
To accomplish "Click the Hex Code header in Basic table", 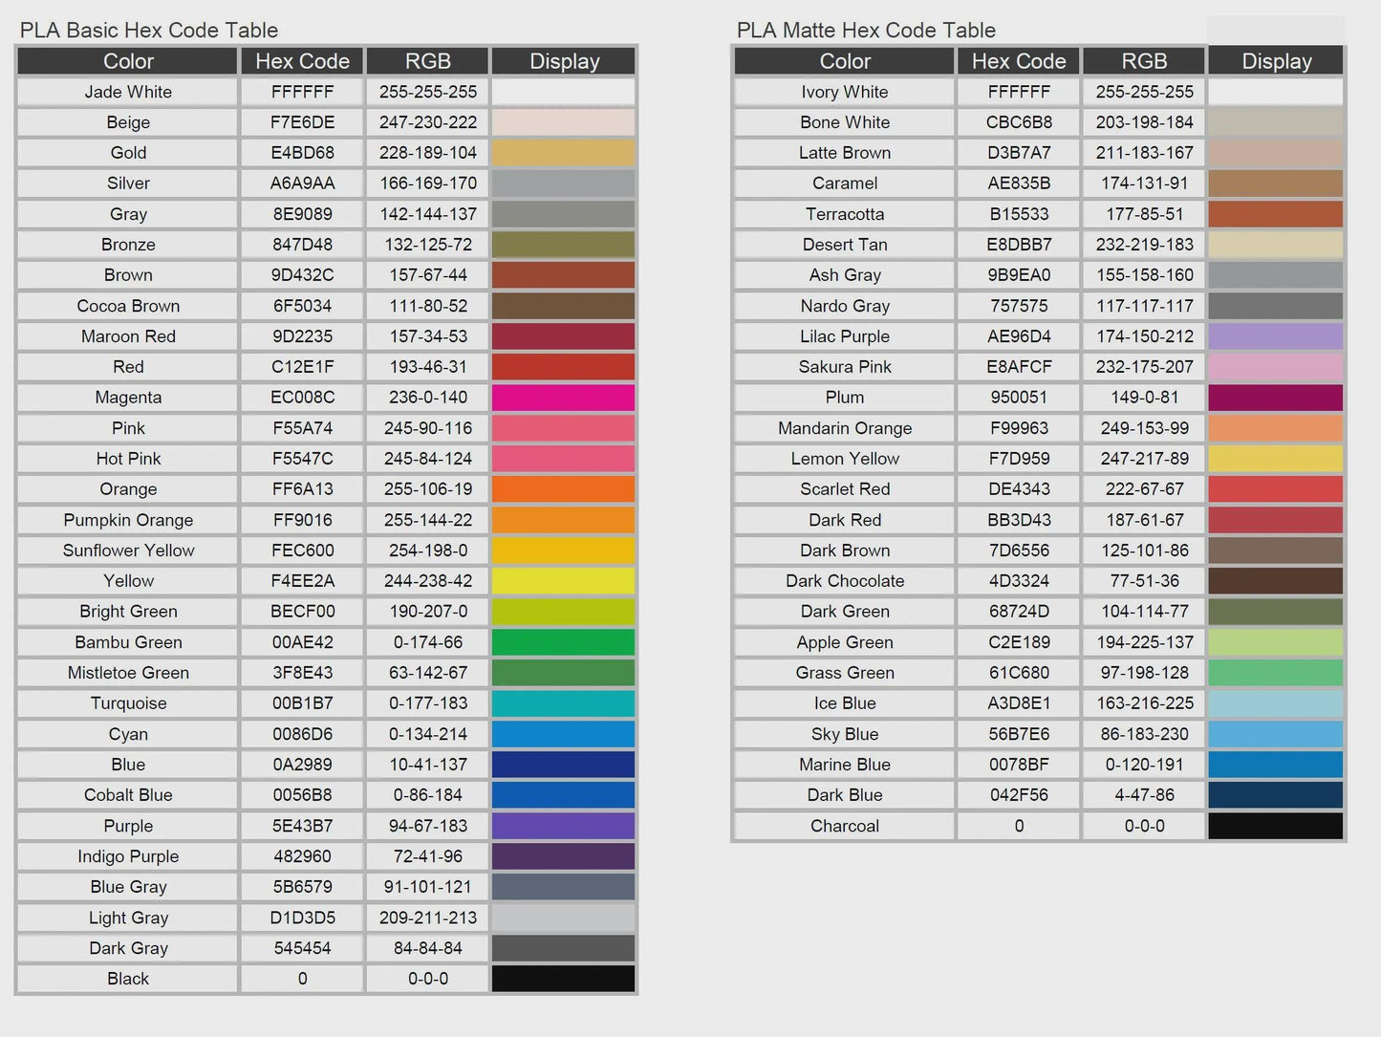I will pos(302,61).
